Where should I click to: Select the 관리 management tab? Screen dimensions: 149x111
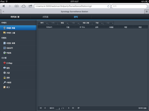[76, 17]
